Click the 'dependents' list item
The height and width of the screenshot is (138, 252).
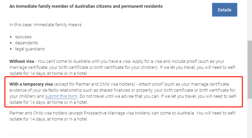click(27, 43)
